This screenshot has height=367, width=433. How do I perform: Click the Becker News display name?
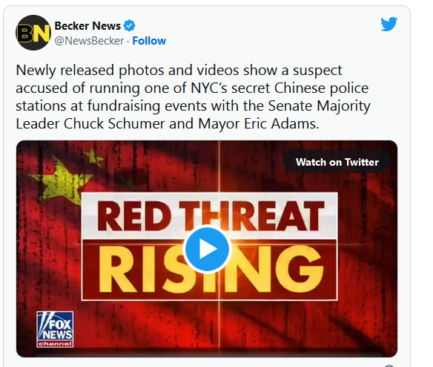(x=87, y=26)
